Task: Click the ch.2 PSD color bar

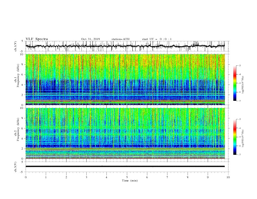Action: coord(235,137)
